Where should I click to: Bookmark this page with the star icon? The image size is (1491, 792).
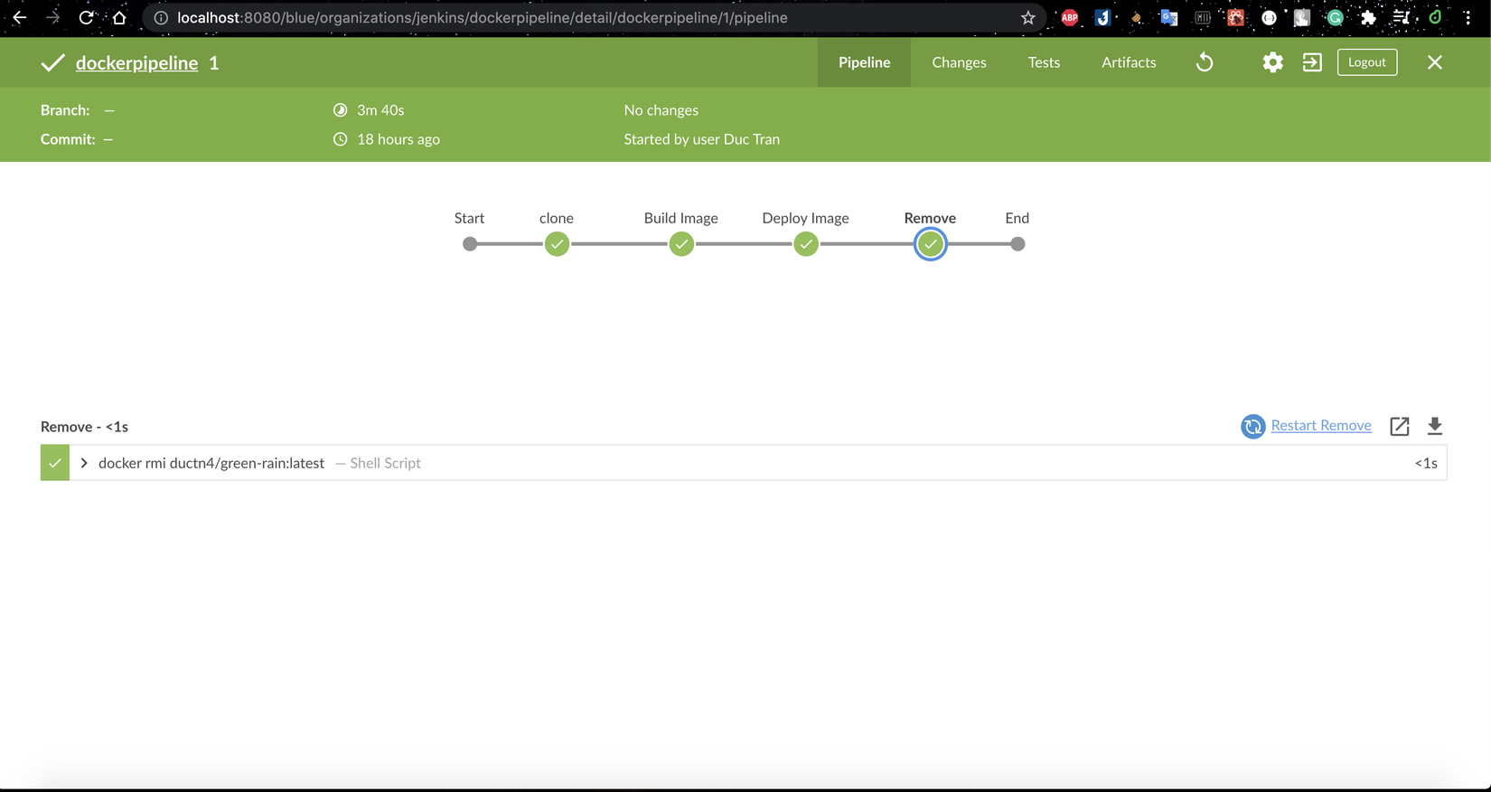pyautogui.click(x=1027, y=17)
